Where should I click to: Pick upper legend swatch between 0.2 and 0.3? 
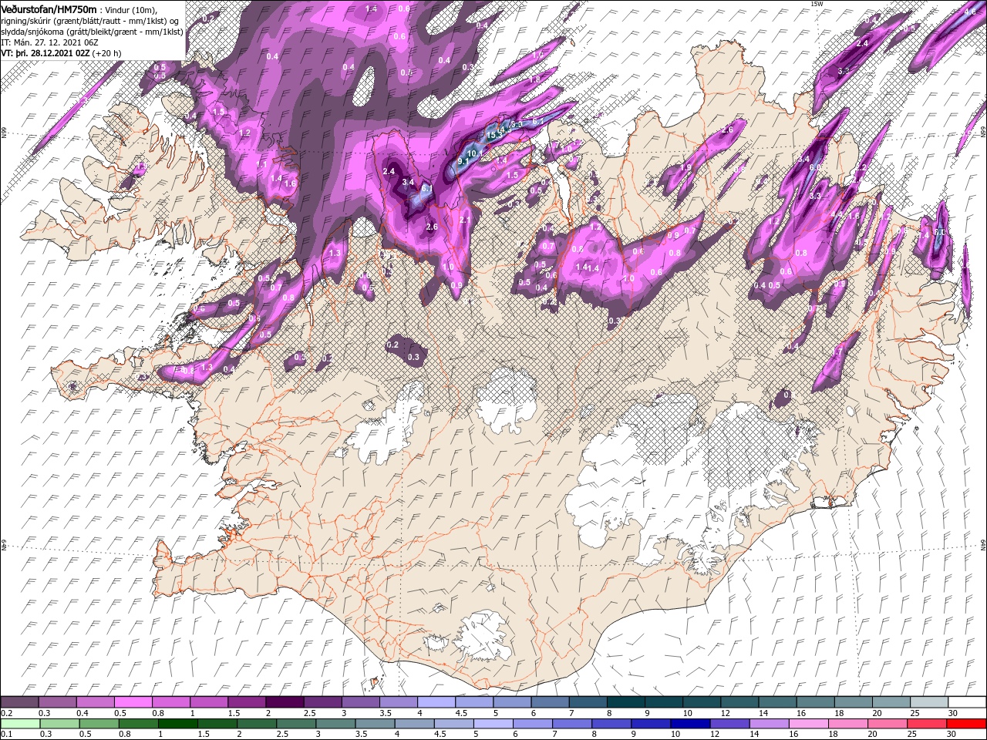tap(19, 702)
